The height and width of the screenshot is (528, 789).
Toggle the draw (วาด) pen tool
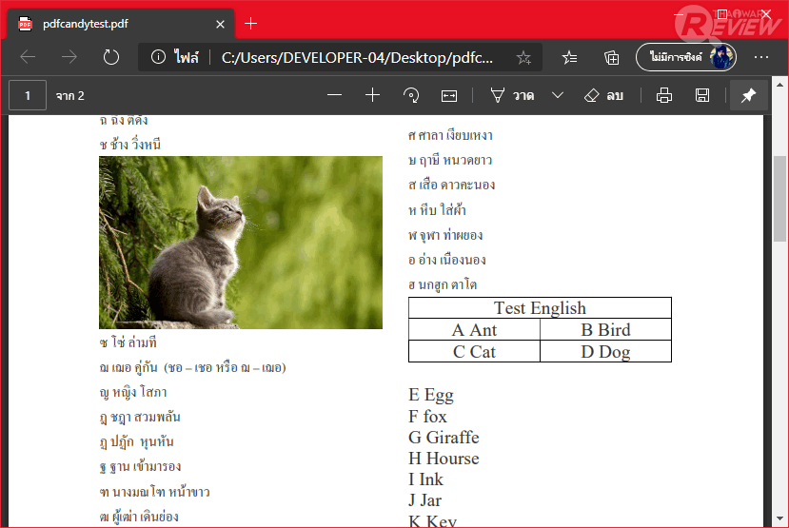pyautogui.click(x=512, y=95)
